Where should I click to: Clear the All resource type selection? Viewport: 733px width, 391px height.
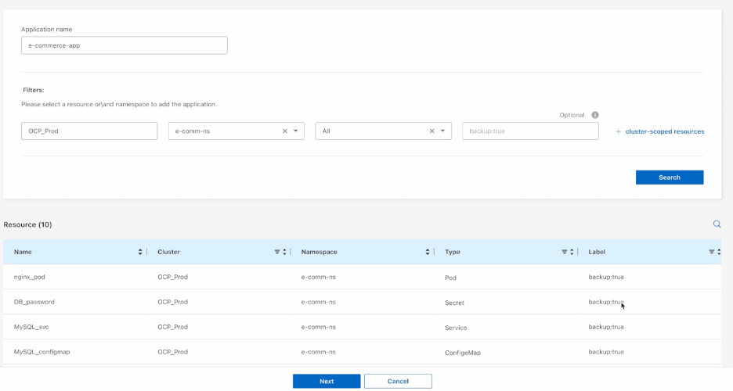coord(432,131)
